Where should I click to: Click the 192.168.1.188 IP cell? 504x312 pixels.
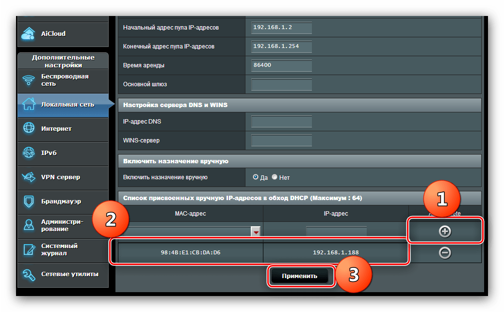coord(336,252)
